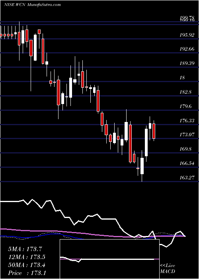Click the 169.8 price level label
Screen dimensions: 199x279
pos(185,149)
